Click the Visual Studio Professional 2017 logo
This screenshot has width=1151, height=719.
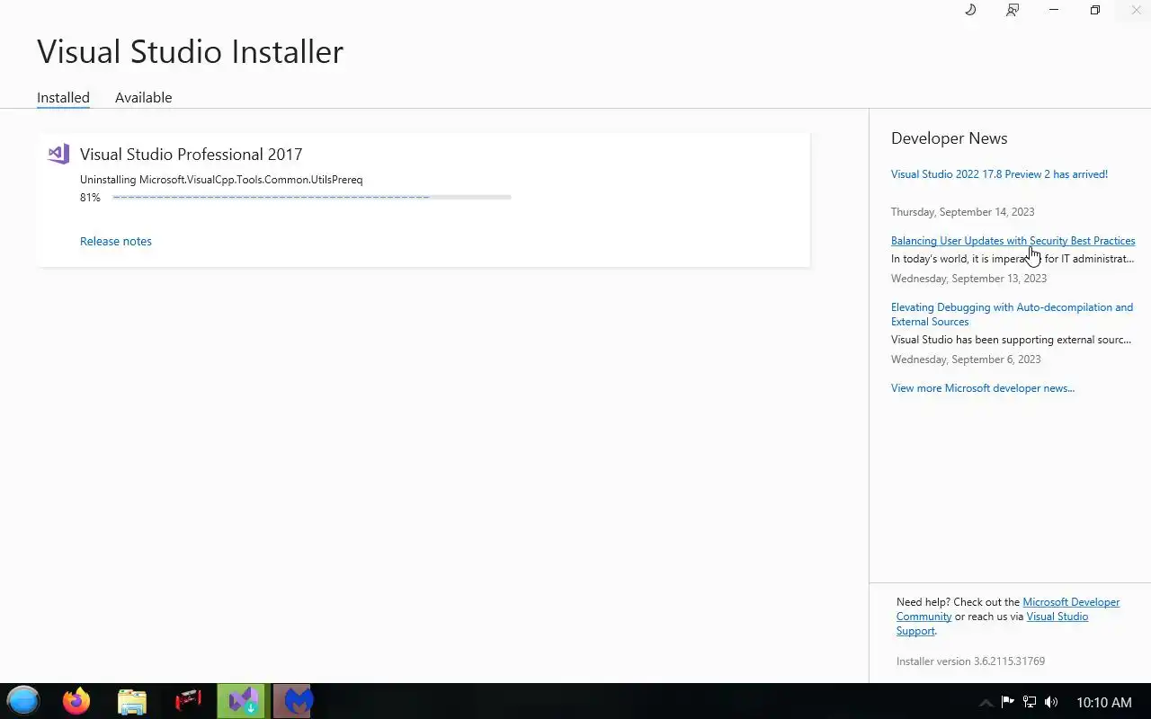click(58, 154)
